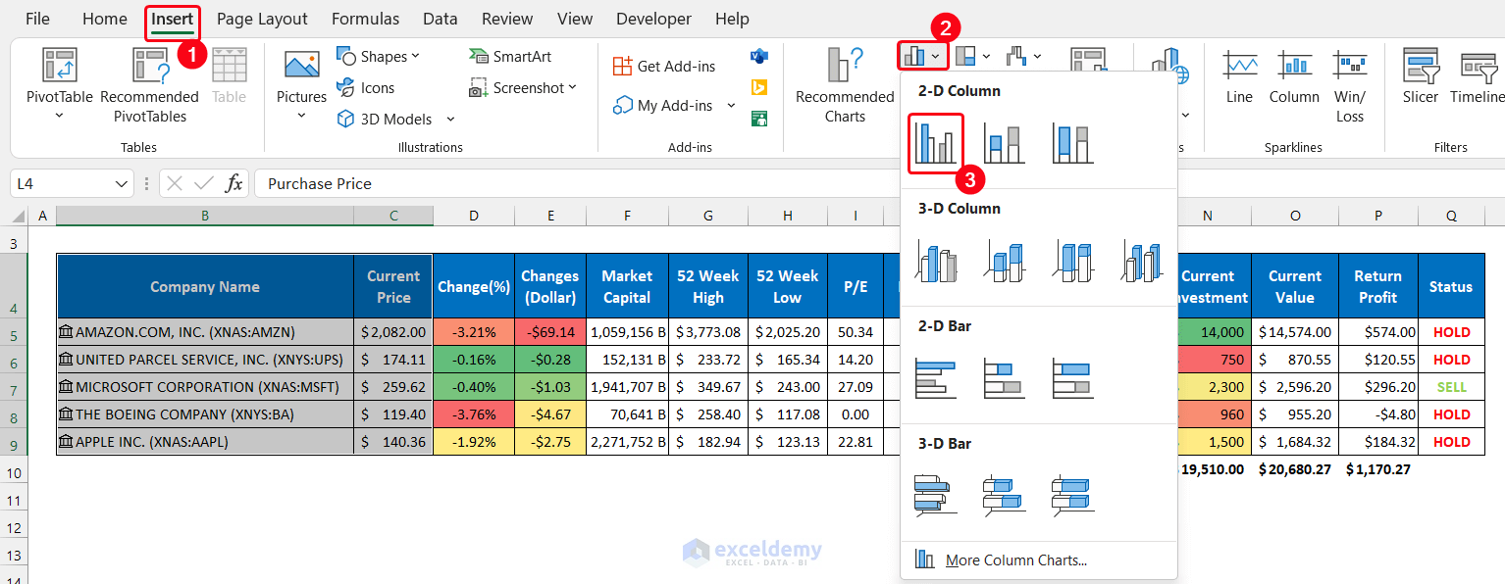
Task: Insert a 3-D Clustered Bar chart
Action: 935,496
